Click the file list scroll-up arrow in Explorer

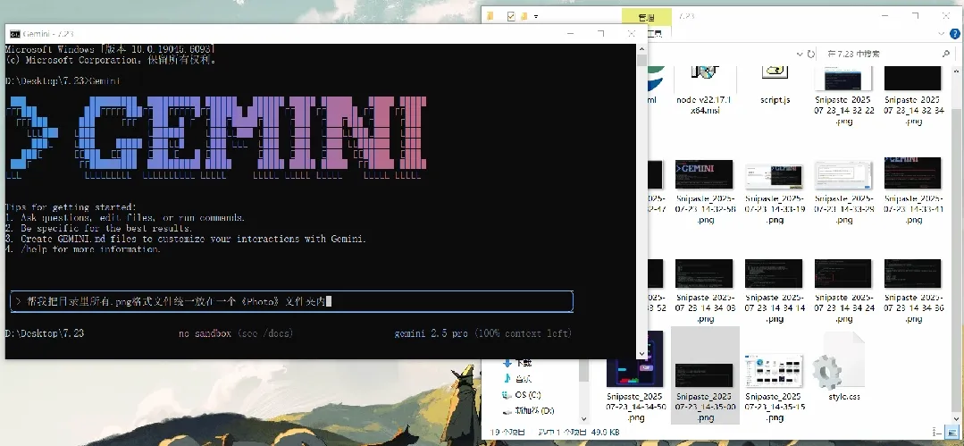point(955,69)
